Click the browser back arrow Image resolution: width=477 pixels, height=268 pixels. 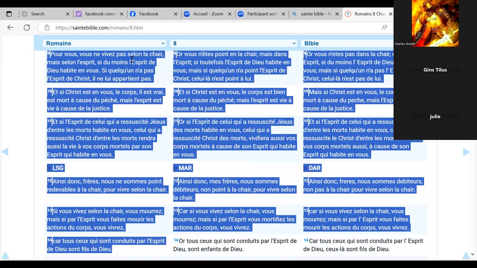[10, 28]
